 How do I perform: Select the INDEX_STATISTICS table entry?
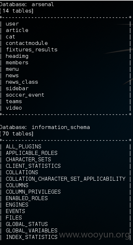tap(32, 237)
